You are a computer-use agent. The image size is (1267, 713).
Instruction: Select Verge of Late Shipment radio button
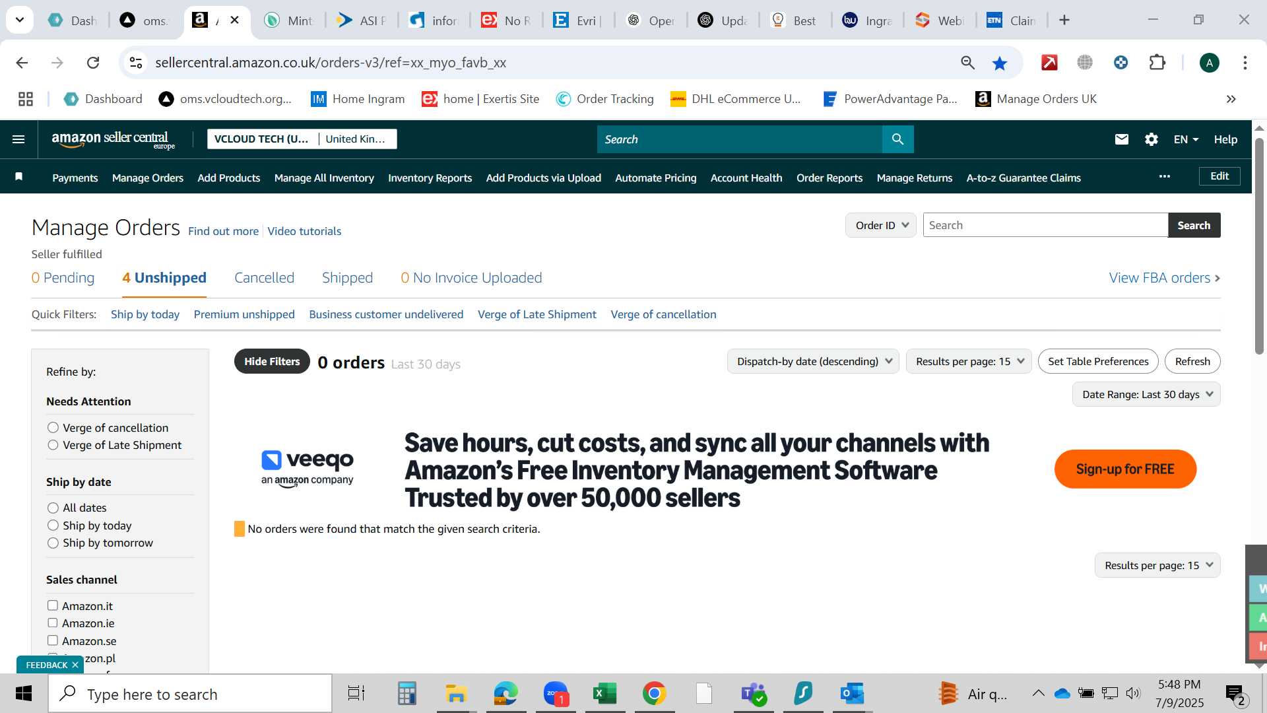53,445
